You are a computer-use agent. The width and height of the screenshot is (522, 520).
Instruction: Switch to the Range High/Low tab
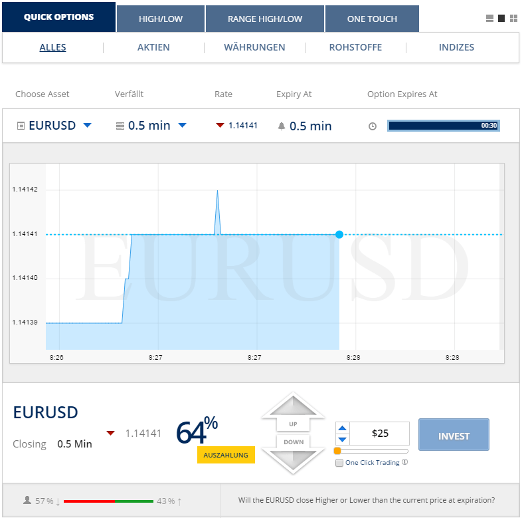click(265, 19)
